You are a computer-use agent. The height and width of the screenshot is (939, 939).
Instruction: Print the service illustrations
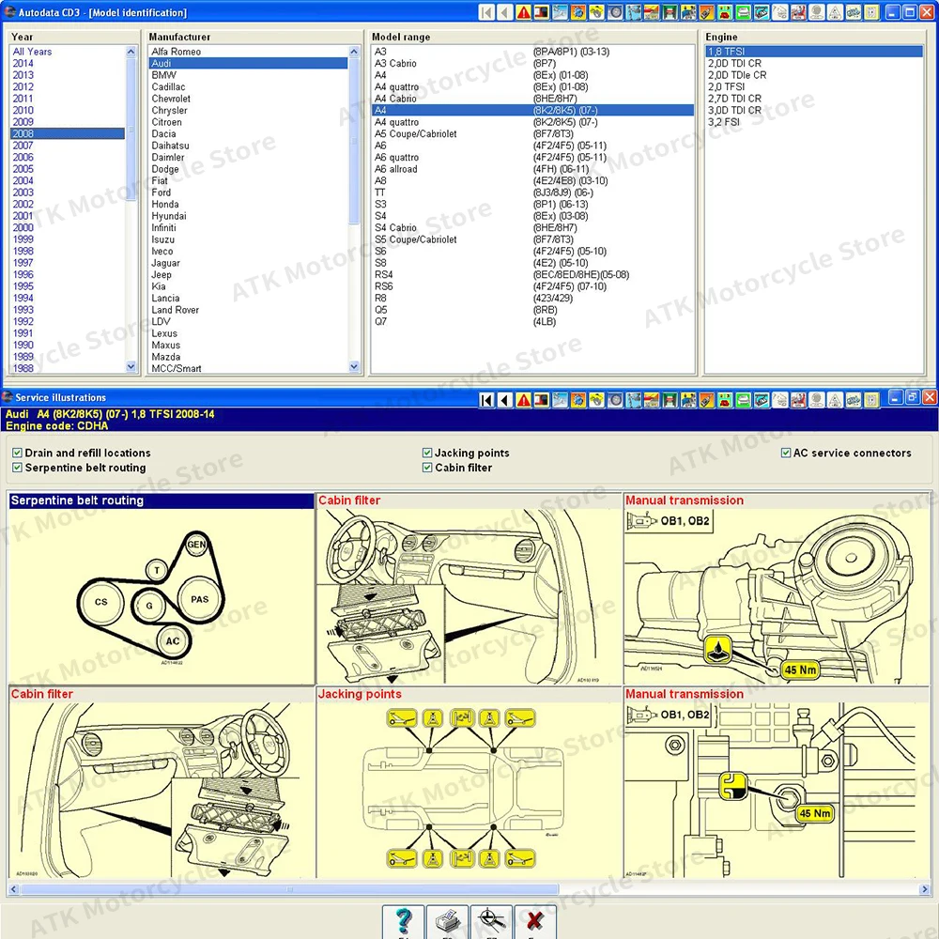447,922
